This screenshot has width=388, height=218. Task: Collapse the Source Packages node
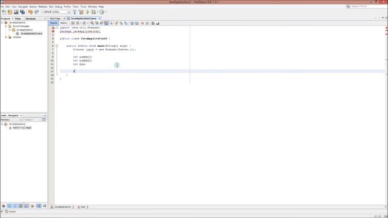(6, 26)
